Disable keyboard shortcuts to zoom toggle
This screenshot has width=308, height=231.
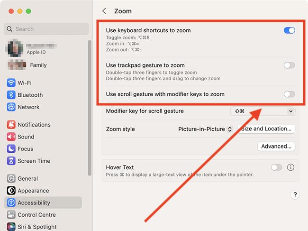click(289, 30)
